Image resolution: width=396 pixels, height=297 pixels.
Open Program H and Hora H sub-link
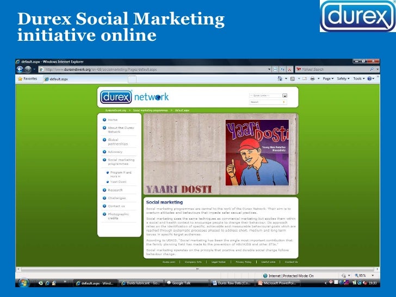pos(121,174)
